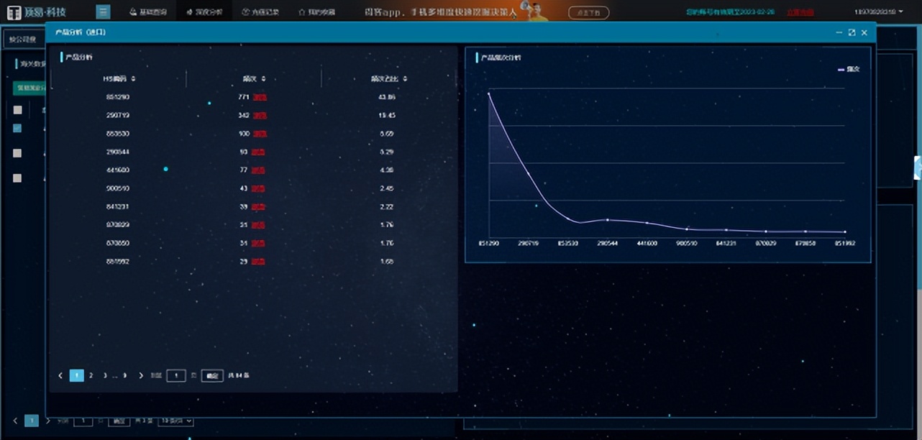Screen dimensions: 922x440
Task: Minimize the 产品分析 dialog
Action: point(839,32)
